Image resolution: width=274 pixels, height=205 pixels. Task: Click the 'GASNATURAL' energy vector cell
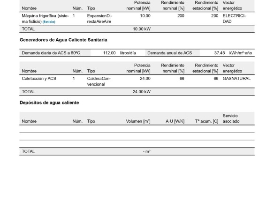[x=236, y=79]
